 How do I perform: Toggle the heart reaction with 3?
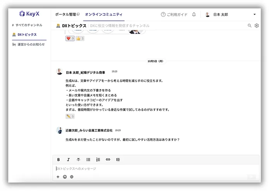tap(70, 38)
